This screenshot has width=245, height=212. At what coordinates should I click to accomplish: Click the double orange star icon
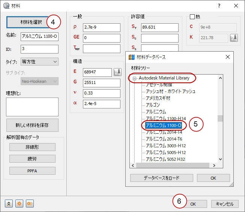click(30, 204)
